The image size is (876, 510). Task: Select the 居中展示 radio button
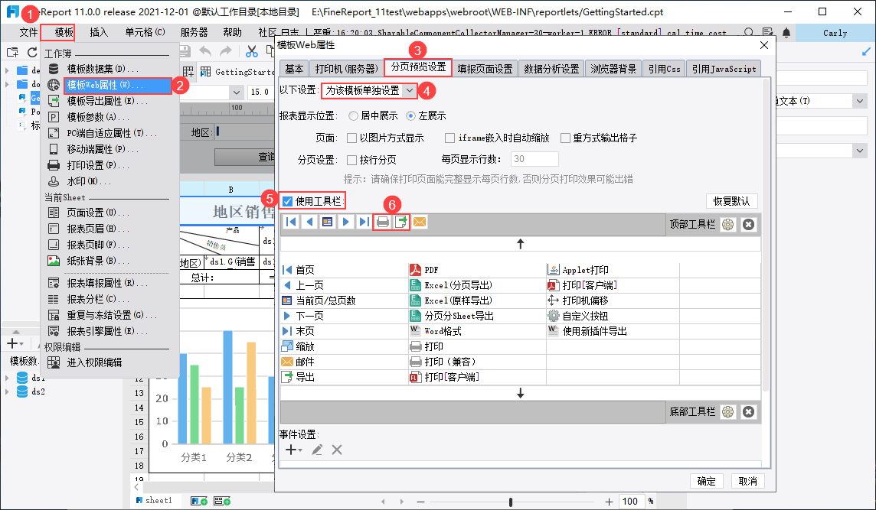[353, 116]
